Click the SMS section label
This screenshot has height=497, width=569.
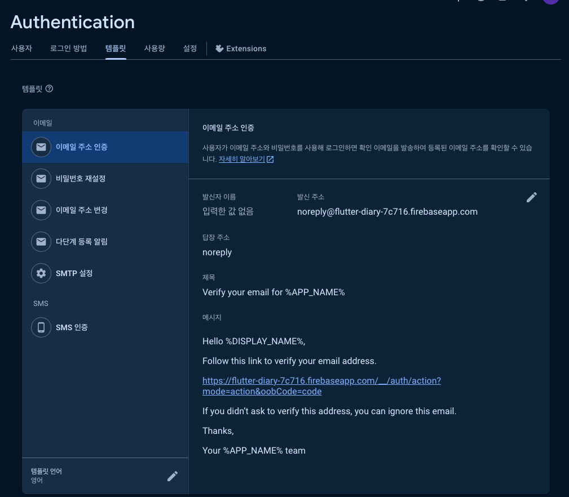click(x=41, y=303)
